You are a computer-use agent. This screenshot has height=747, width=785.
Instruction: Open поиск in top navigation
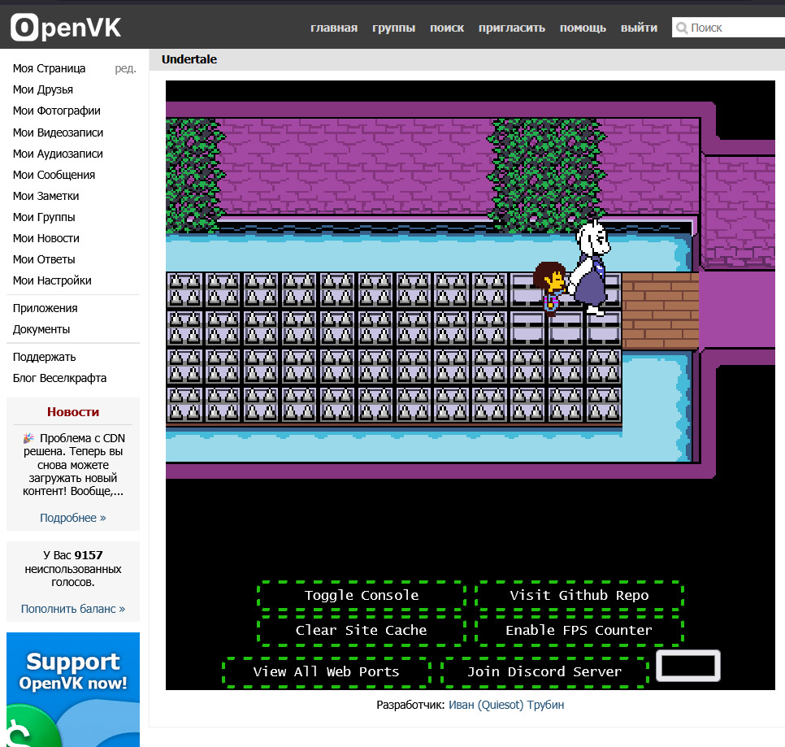pyautogui.click(x=447, y=28)
